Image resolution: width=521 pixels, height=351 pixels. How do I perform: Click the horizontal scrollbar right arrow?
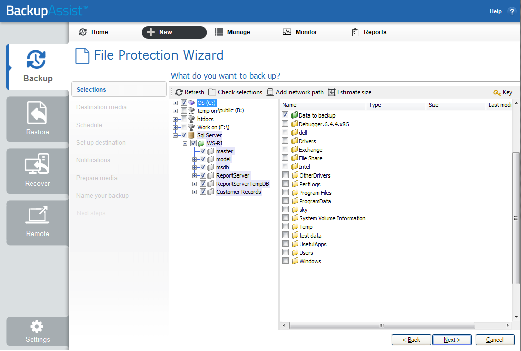507,325
